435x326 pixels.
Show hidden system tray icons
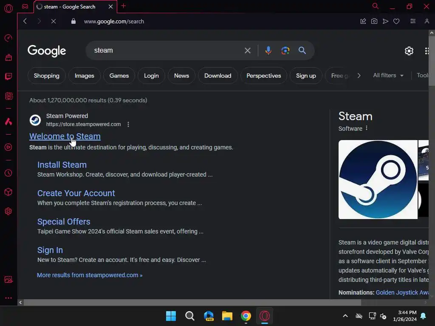345,316
